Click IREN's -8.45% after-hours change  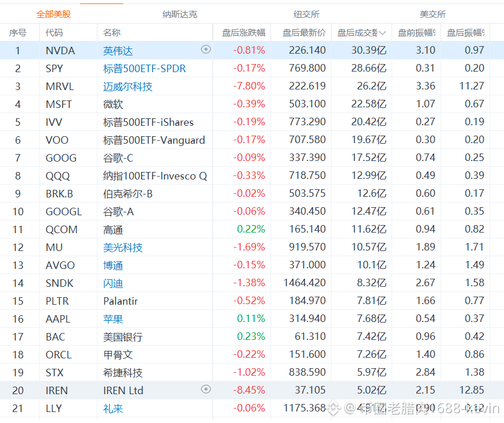249,390
